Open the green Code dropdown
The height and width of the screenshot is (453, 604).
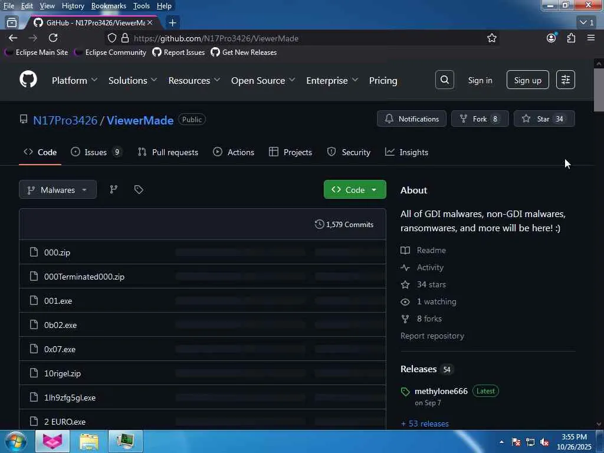(x=354, y=189)
